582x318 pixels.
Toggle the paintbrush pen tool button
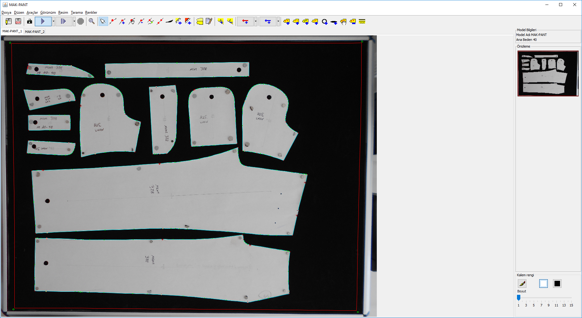(x=522, y=284)
